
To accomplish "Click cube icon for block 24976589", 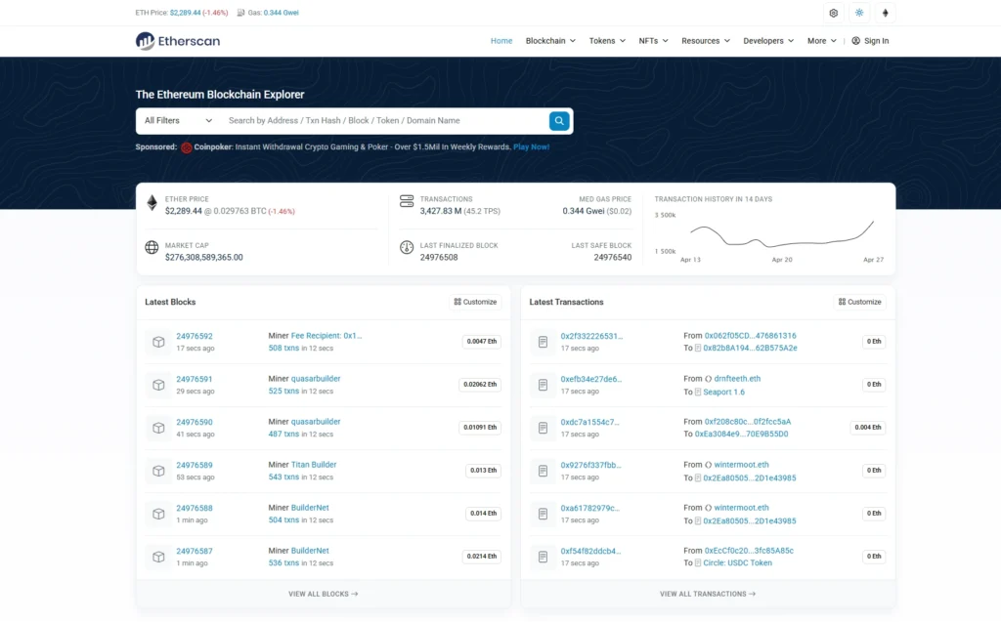I will click(x=158, y=471).
